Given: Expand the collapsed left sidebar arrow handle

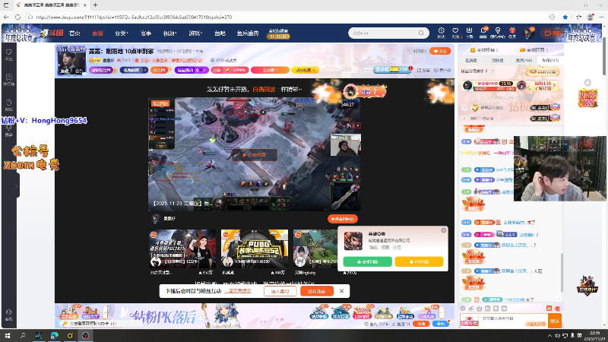Looking at the screenshot, I should [x=16, y=185].
